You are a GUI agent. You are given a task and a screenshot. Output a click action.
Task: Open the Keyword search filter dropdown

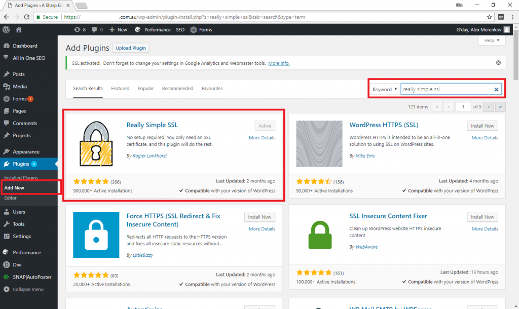[384, 89]
